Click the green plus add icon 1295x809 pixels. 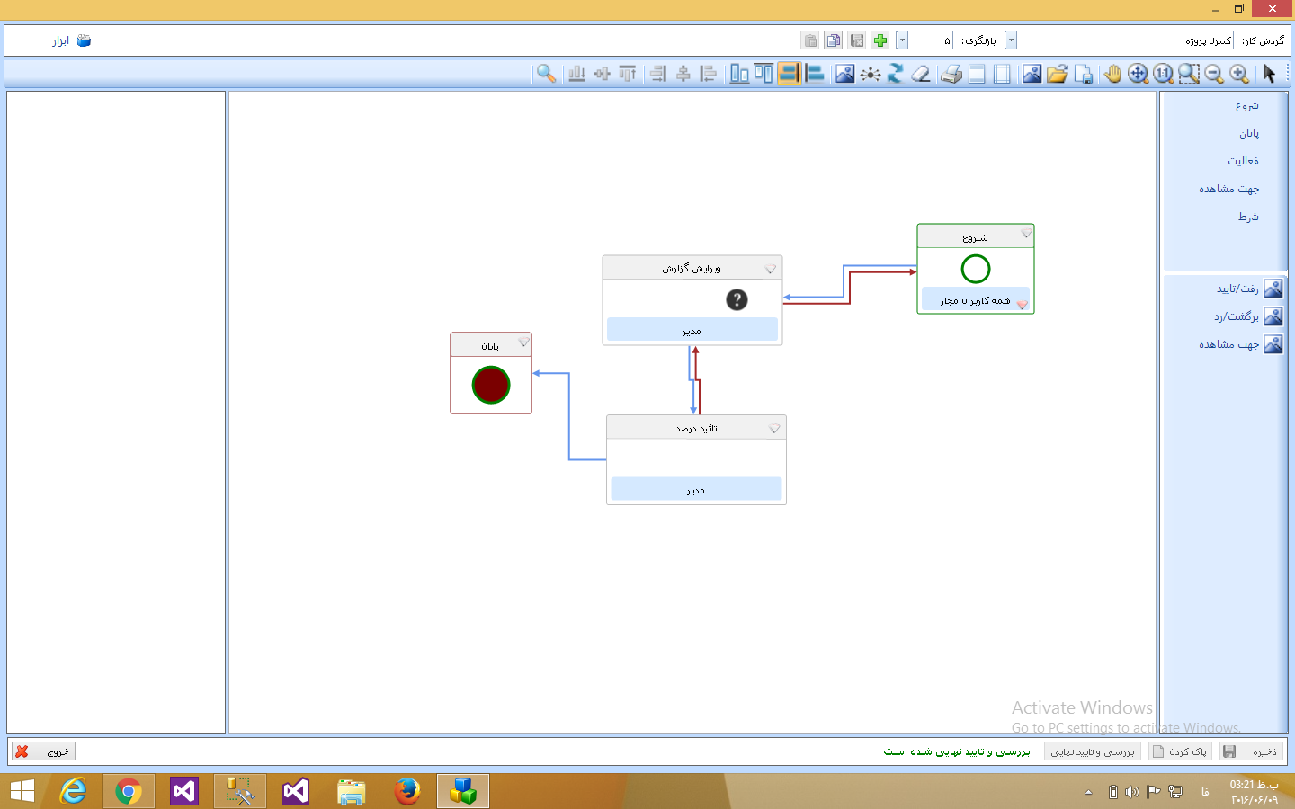click(880, 40)
